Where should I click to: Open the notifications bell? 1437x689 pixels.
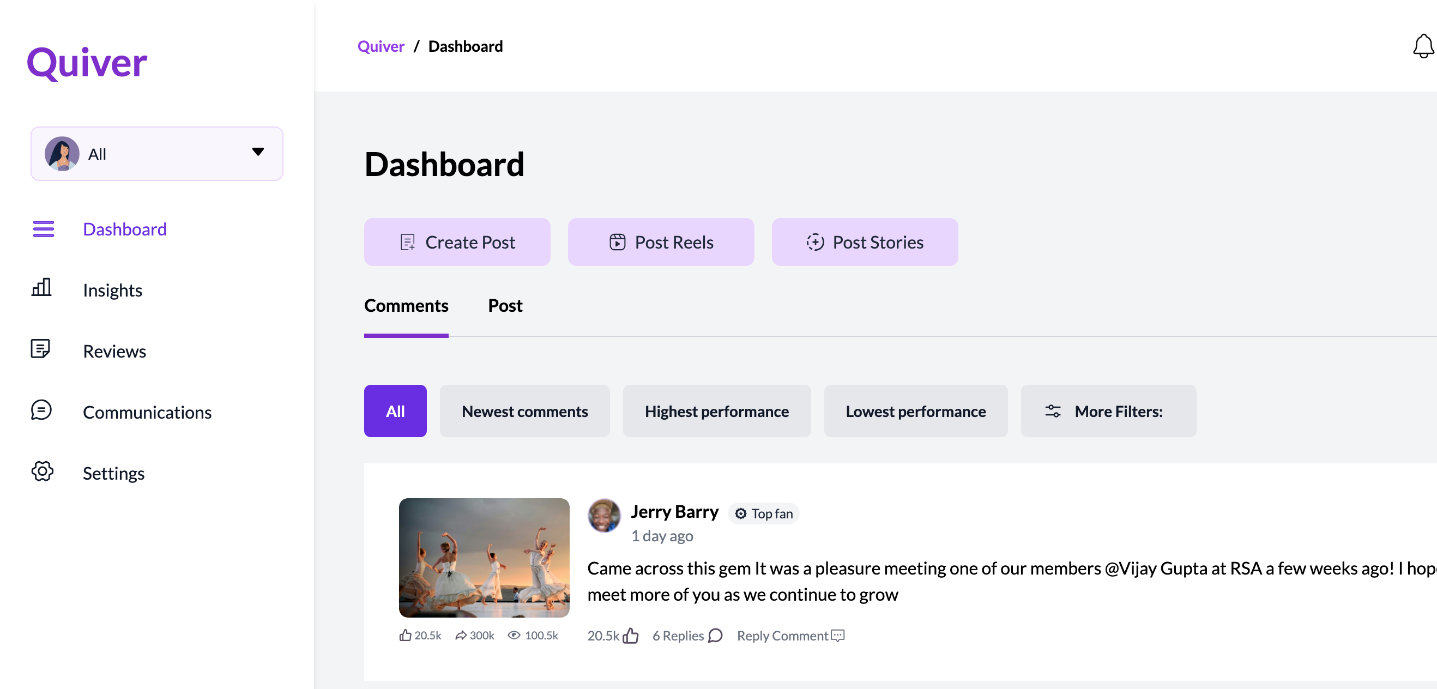[x=1423, y=46]
